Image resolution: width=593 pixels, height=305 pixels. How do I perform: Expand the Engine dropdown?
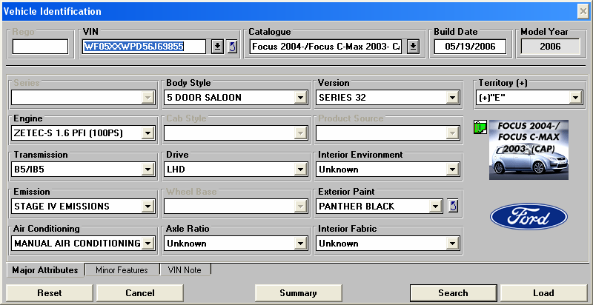pyautogui.click(x=148, y=133)
